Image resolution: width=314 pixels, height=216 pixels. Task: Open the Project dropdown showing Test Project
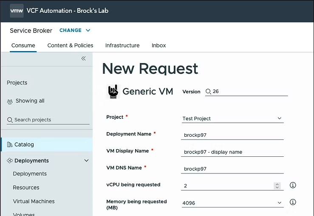point(232,118)
